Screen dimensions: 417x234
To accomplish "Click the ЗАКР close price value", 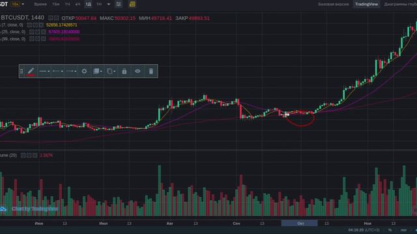I will point(199,18).
